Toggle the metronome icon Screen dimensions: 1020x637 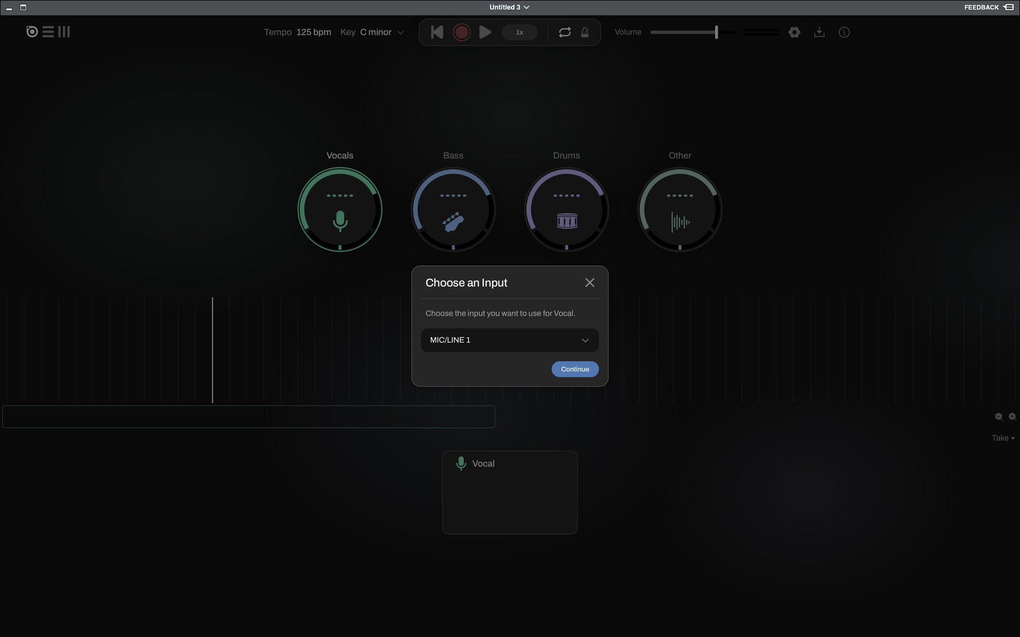pos(585,32)
